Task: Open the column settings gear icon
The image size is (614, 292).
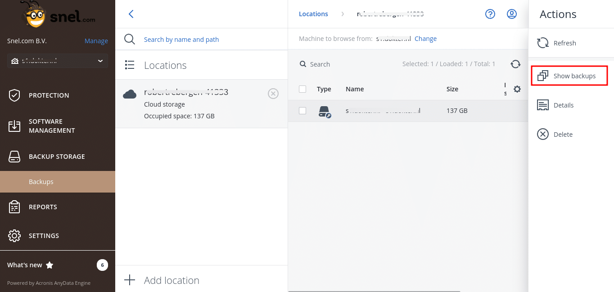Action: [517, 89]
